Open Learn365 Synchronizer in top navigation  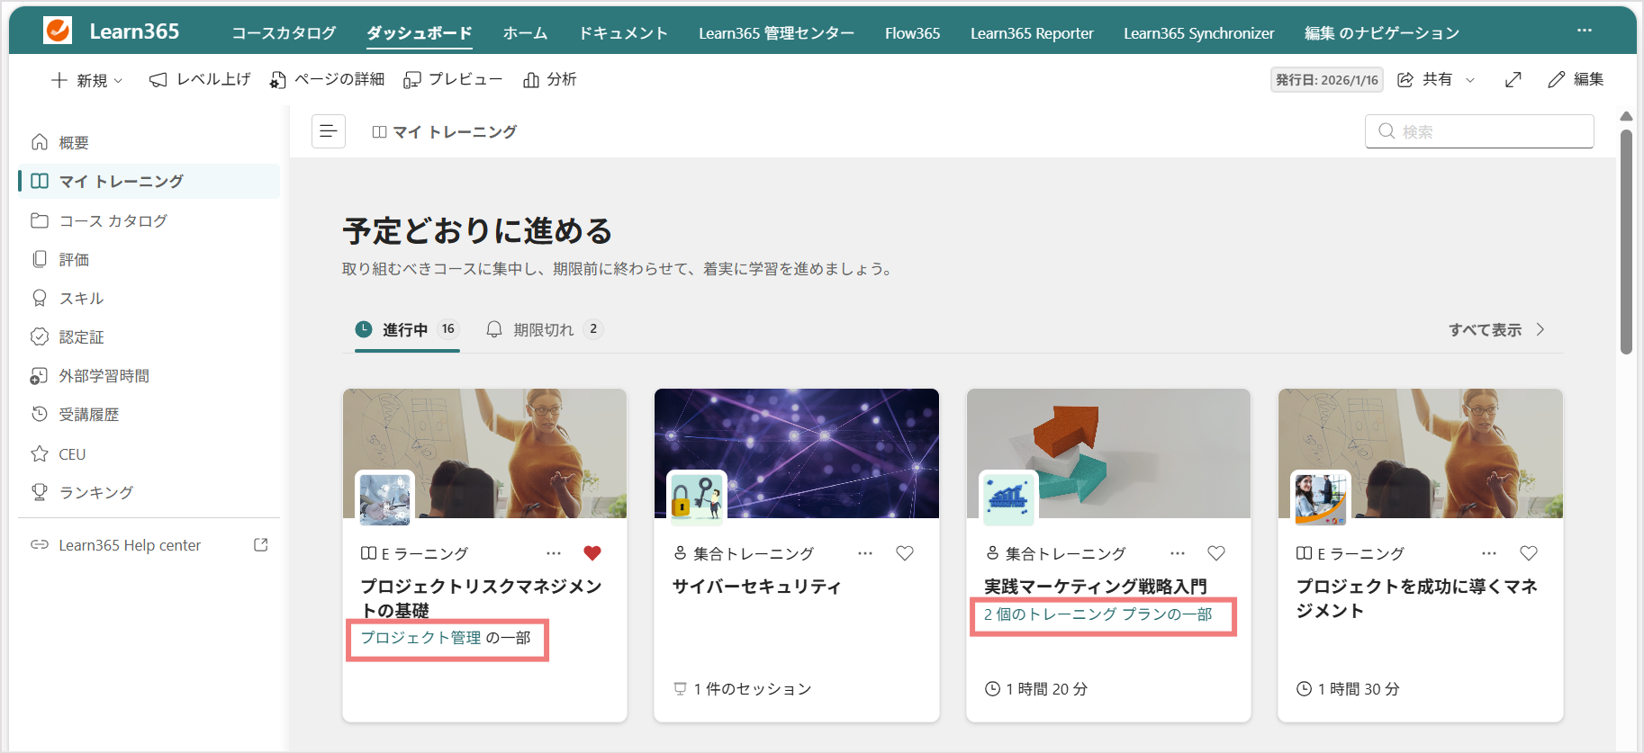click(1198, 33)
